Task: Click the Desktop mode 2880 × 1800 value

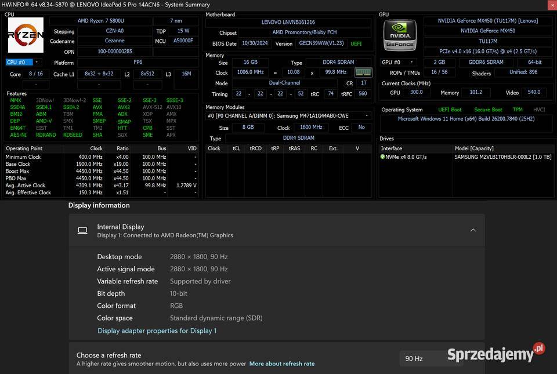Action: (198, 256)
